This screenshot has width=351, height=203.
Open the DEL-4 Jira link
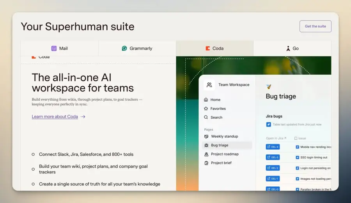pyautogui.click(x=273, y=147)
